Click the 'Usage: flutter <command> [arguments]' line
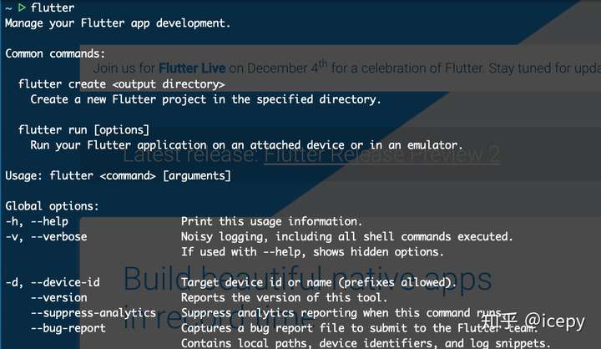Viewport: 601px width, 349px height. [x=118, y=175]
